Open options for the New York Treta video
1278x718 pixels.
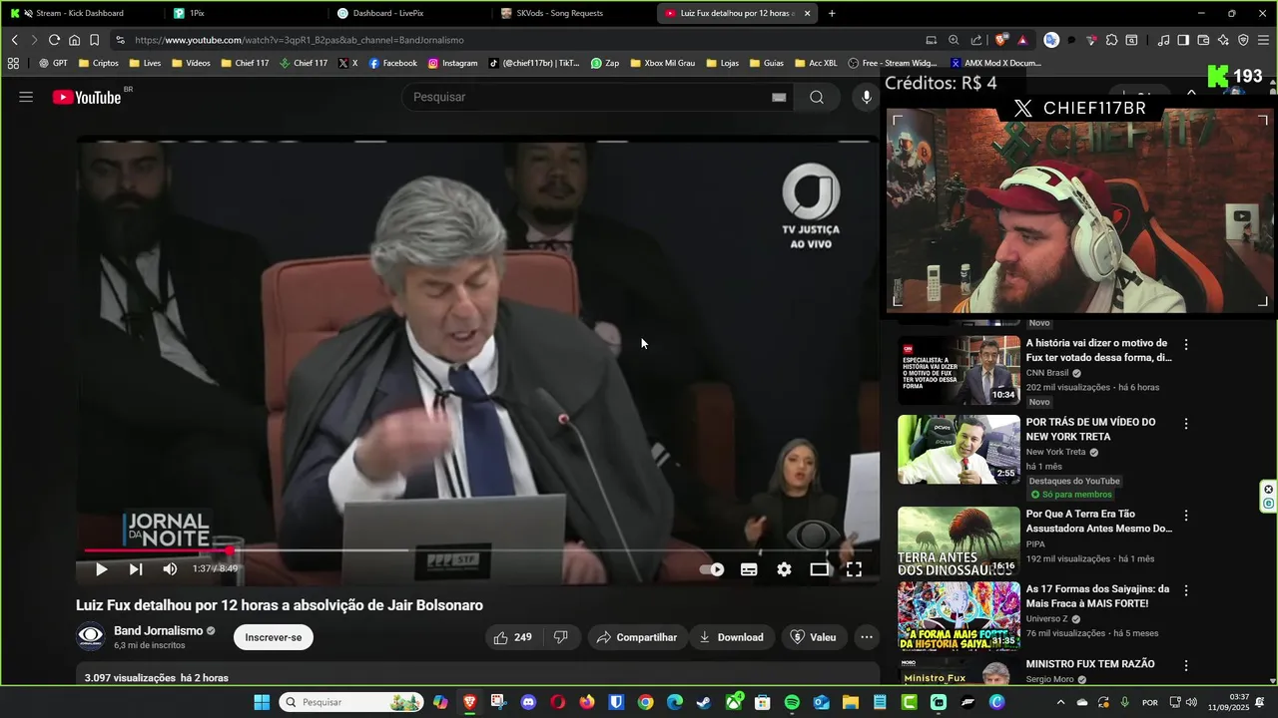click(1186, 424)
